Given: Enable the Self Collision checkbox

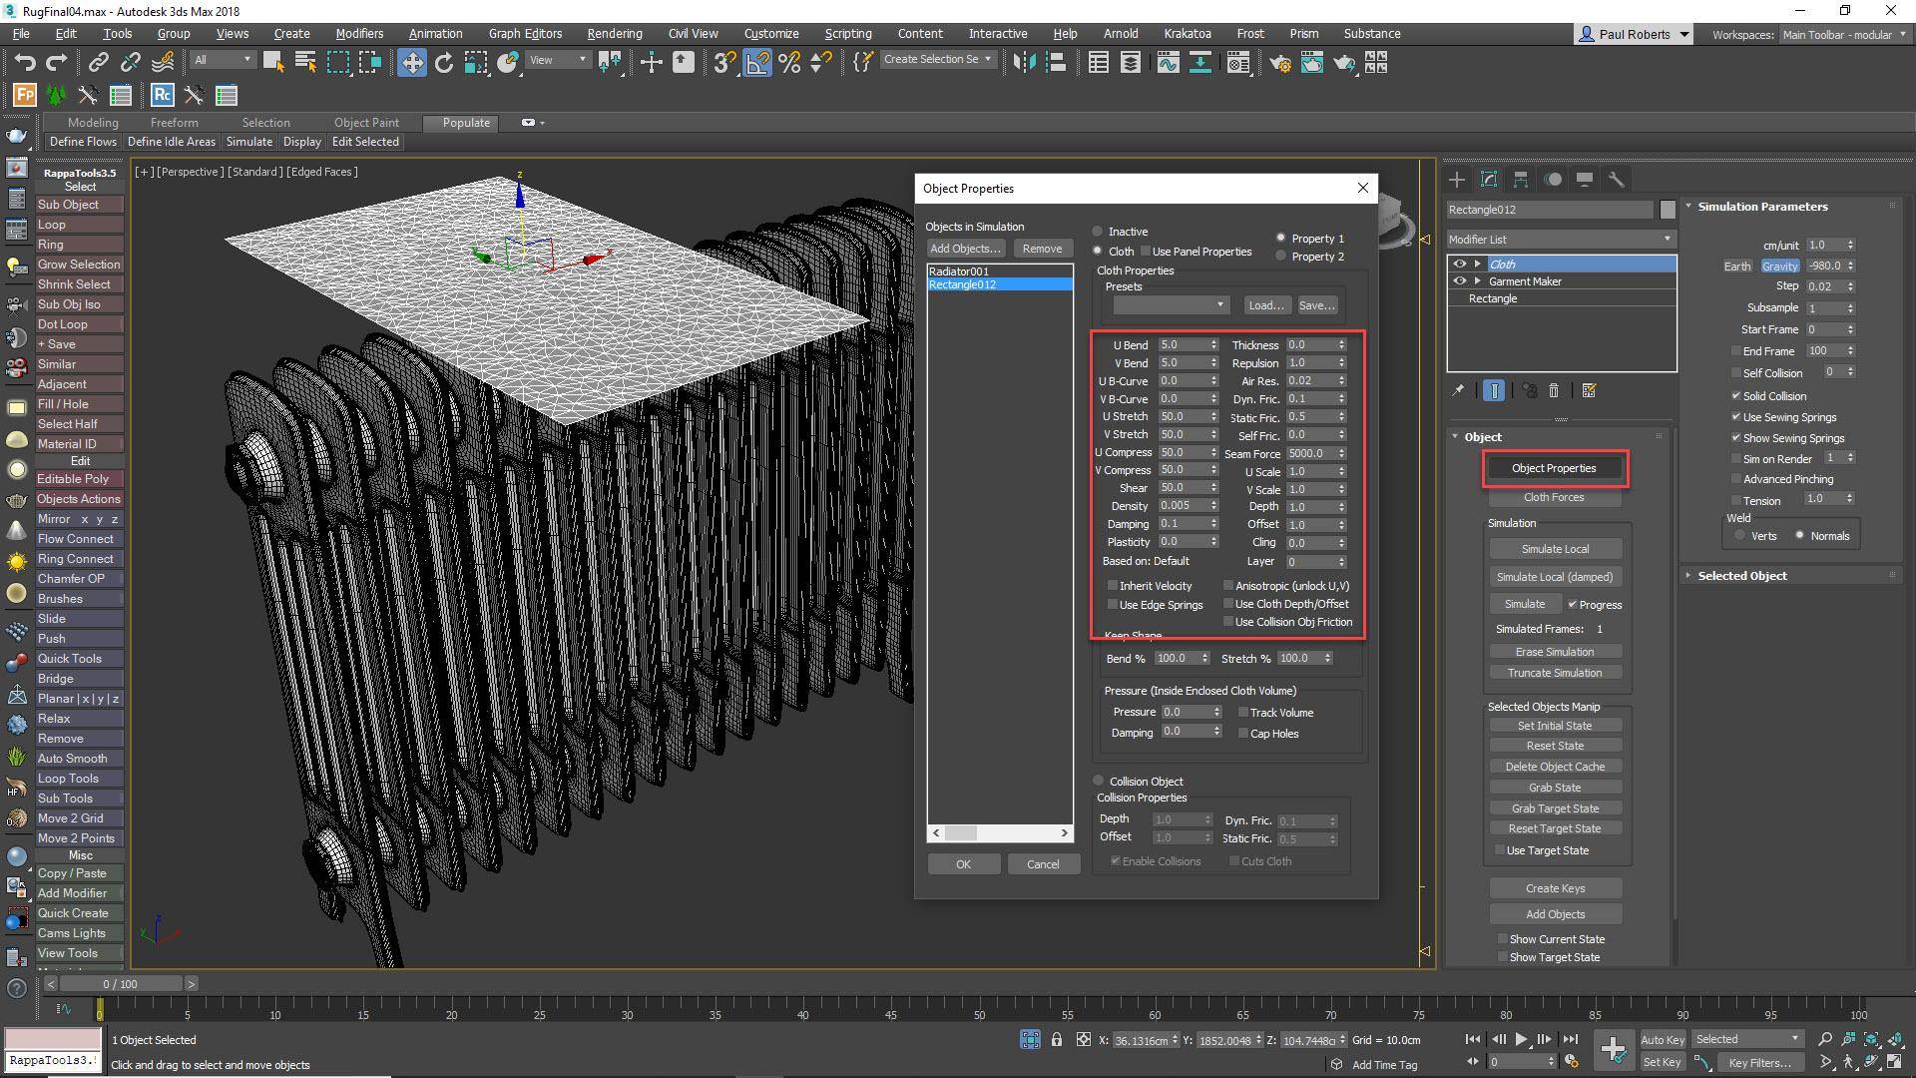Looking at the screenshot, I should [x=1736, y=373].
